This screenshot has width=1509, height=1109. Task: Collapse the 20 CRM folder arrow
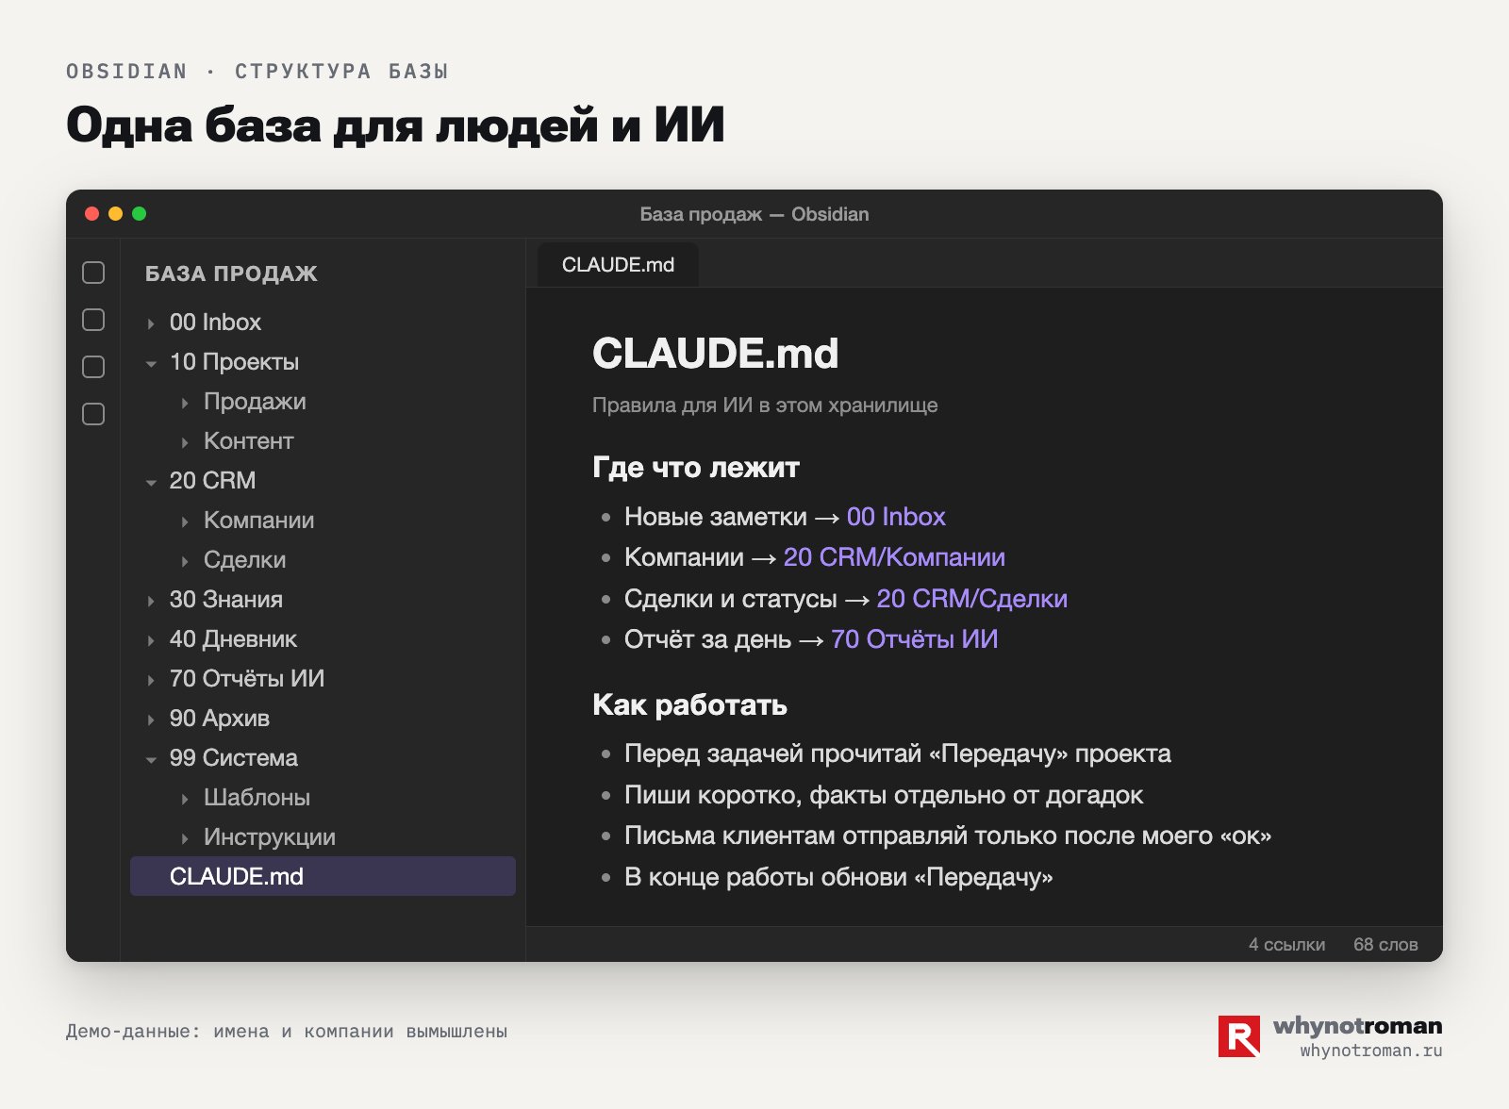[x=151, y=482]
